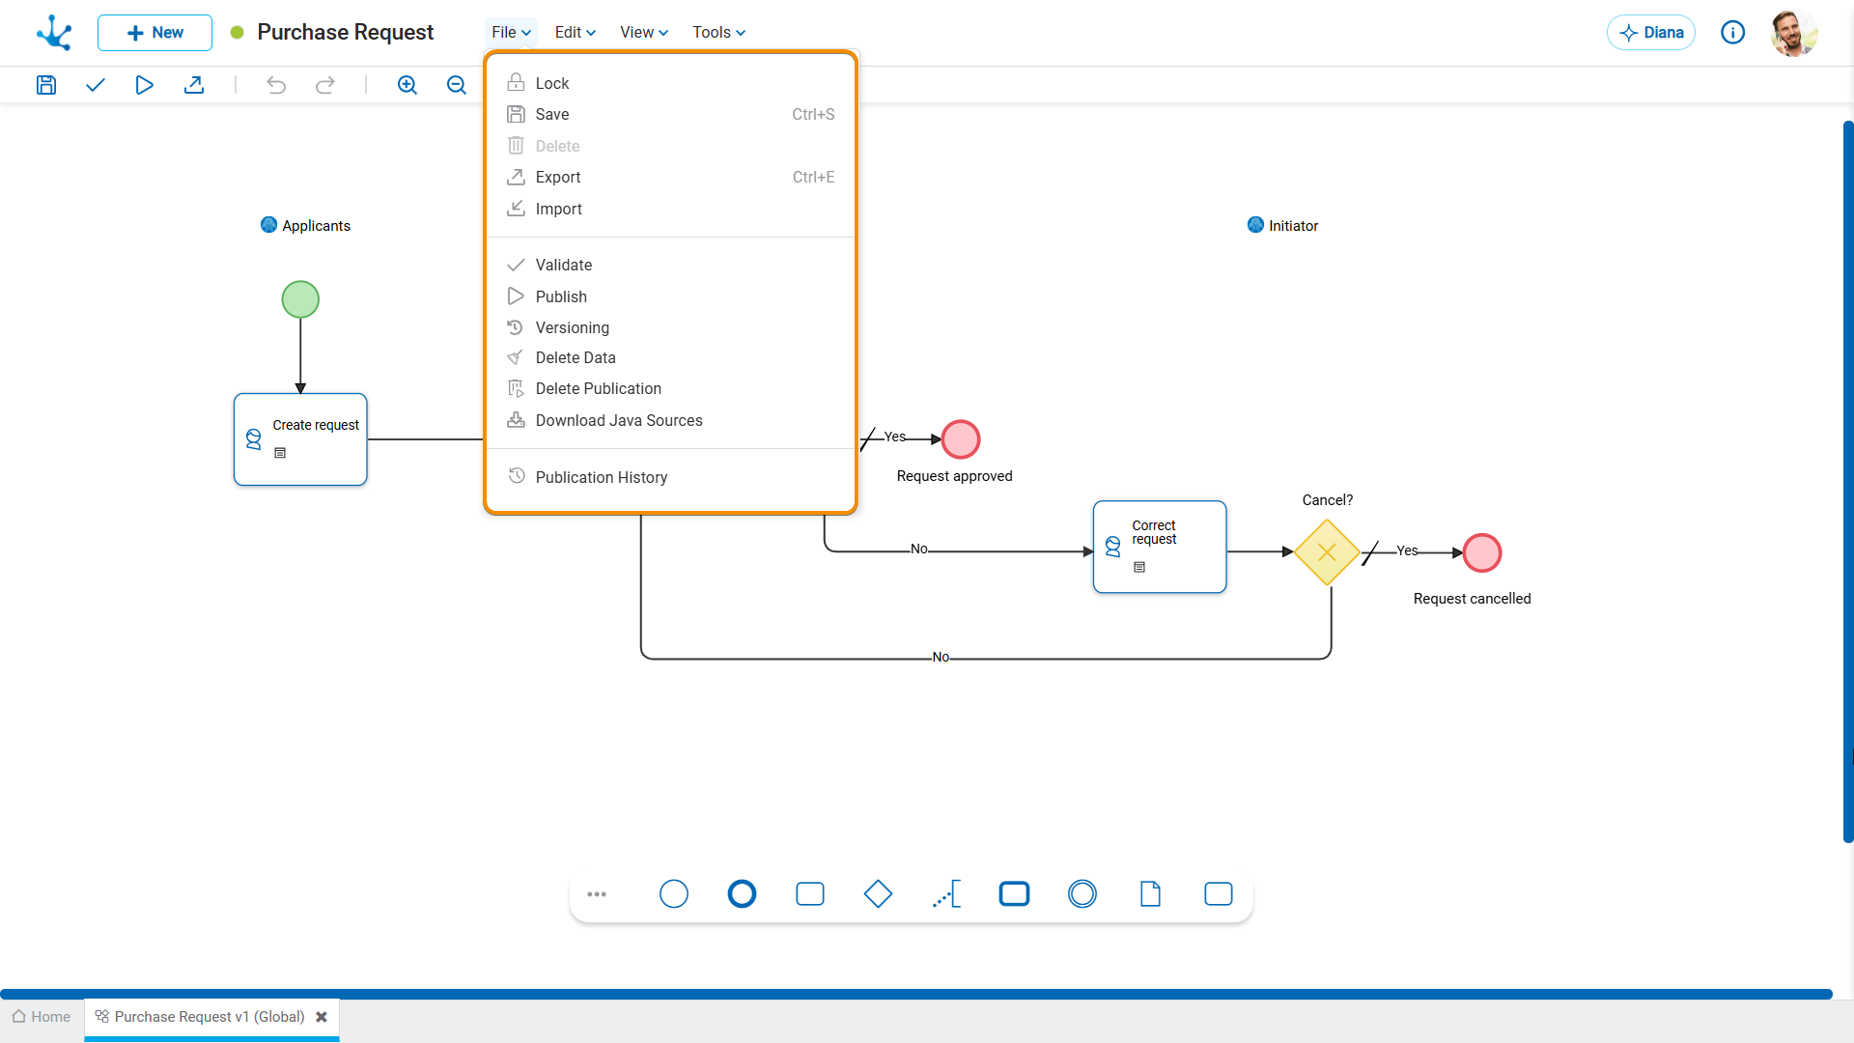Click the information icon at top right
Viewport: 1854px width, 1043px height.
[x=1733, y=33]
